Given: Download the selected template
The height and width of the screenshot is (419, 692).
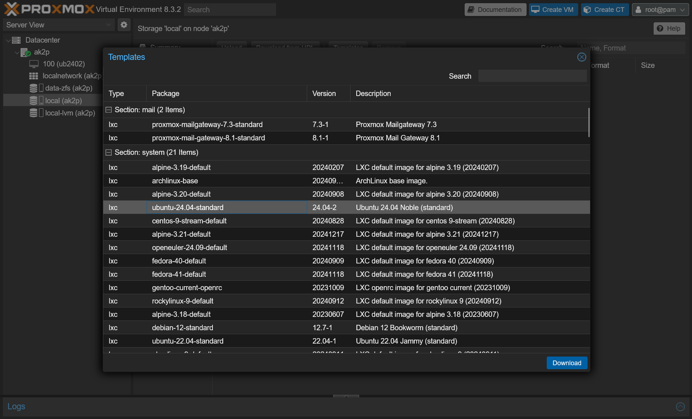Looking at the screenshot, I should (567, 363).
